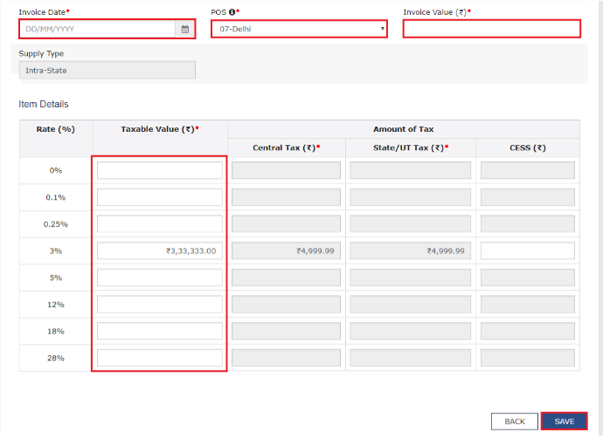The height and width of the screenshot is (446, 603).
Task: Click the 3% State/UT Tax amount field
Action: click(x=410, y=251)
